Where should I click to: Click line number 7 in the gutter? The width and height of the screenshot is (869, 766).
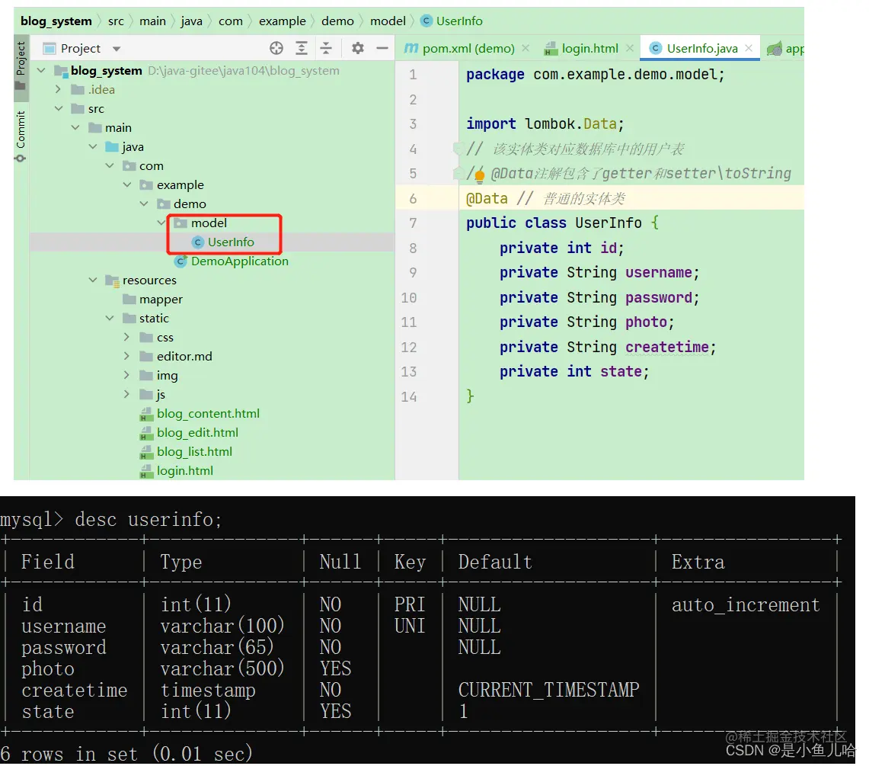[413, 223]
